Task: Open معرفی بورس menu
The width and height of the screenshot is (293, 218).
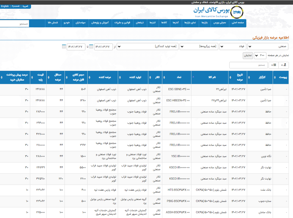Action: tap(220, 23)
